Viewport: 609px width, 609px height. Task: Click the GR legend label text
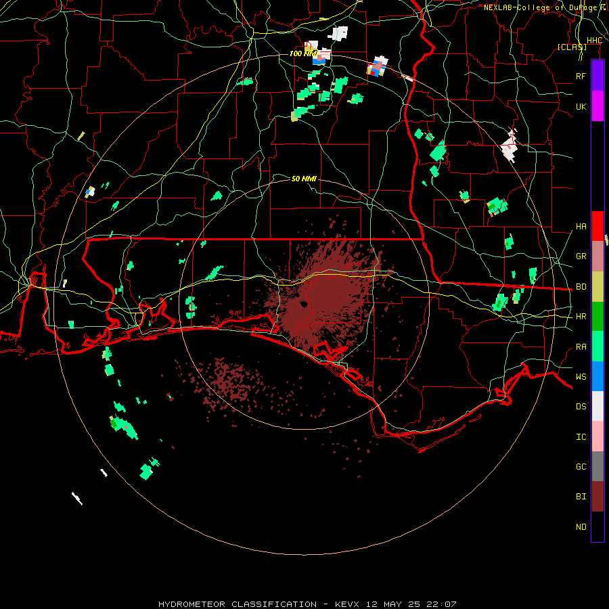coord(581,256)
